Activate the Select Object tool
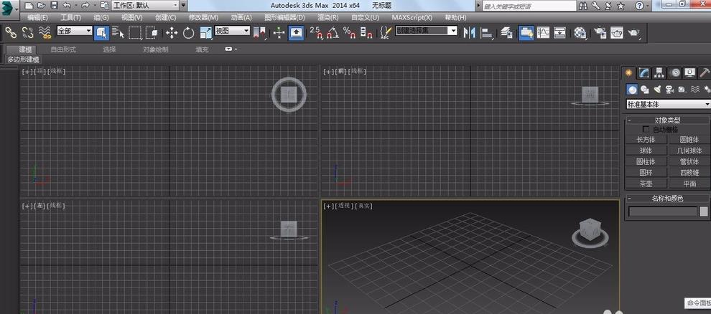711x314 pixels. [x=101, y=32]
